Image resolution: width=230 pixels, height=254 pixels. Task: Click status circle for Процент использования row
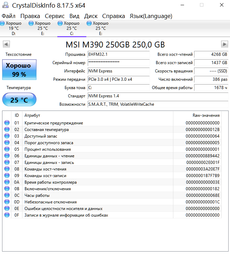[x=7, y=149]
